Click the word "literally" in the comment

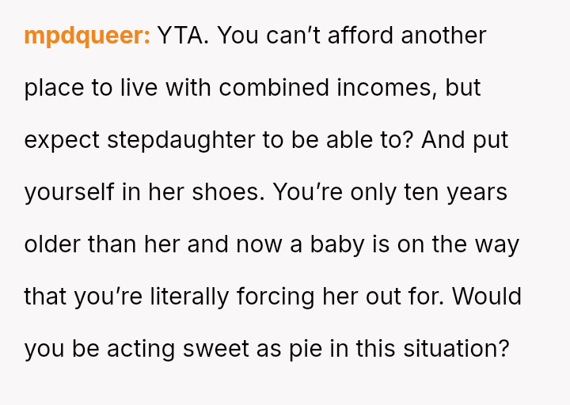189,297
